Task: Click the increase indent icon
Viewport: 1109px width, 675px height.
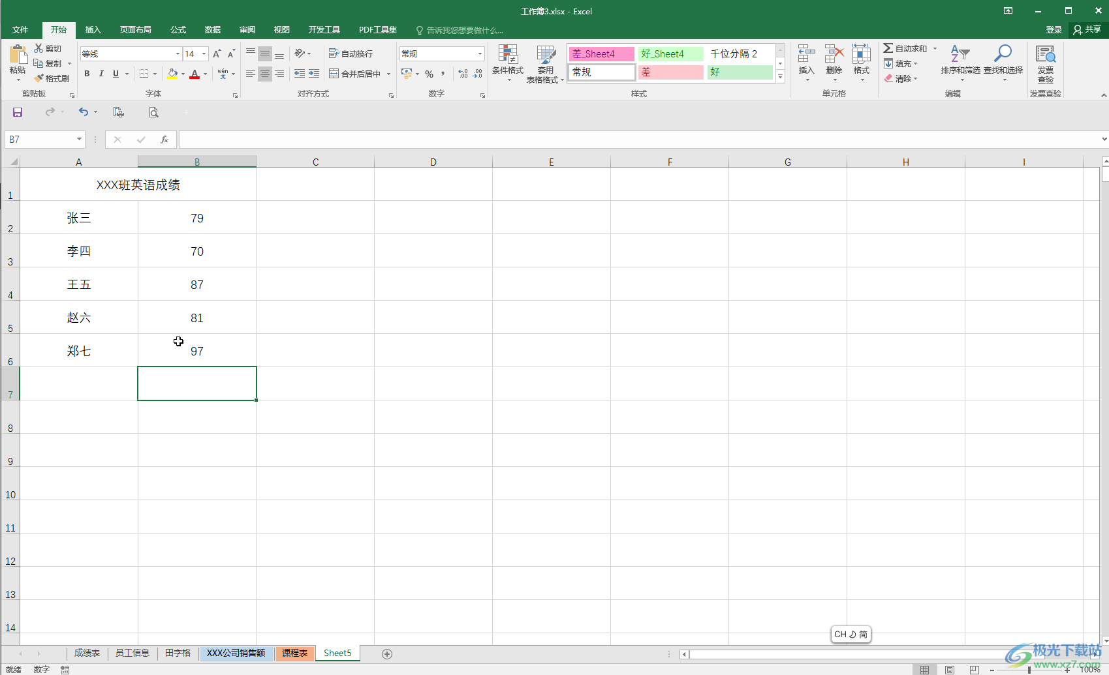Action: pyautogui.click(x=314, y=74)
